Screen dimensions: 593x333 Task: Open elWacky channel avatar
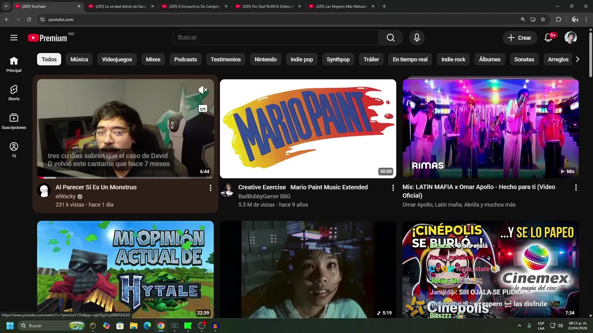[44, 191]
